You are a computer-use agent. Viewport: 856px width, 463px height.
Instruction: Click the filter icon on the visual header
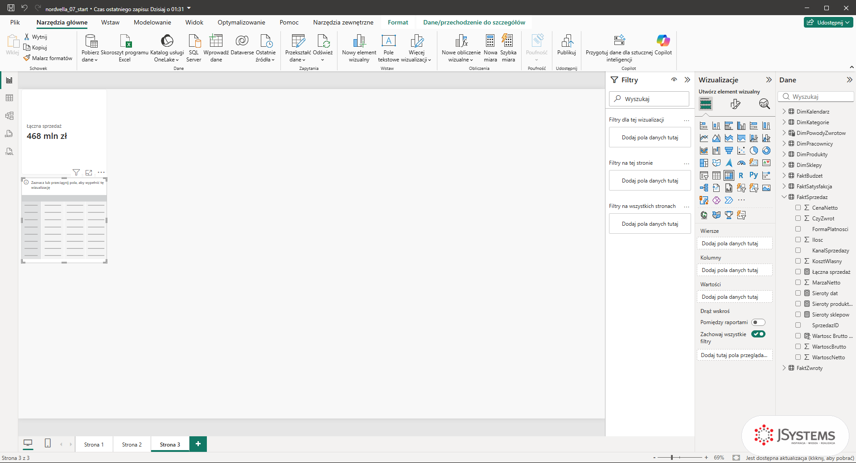[76, 172]
